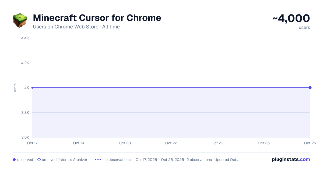
Task: Click the Oct 20 x-axis label
Action: click(125, 143)
